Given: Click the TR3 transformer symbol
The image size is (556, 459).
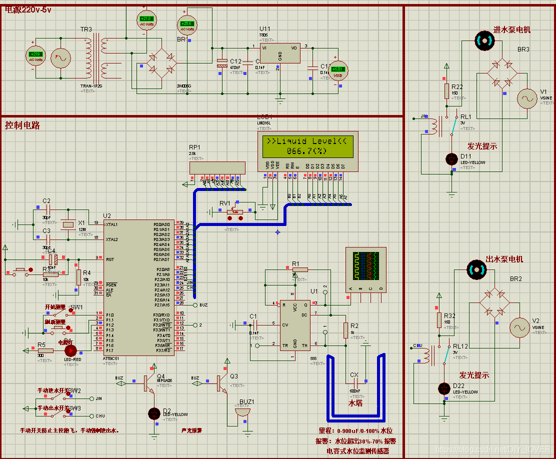Looking at the screenshot, I should [96, 58].
